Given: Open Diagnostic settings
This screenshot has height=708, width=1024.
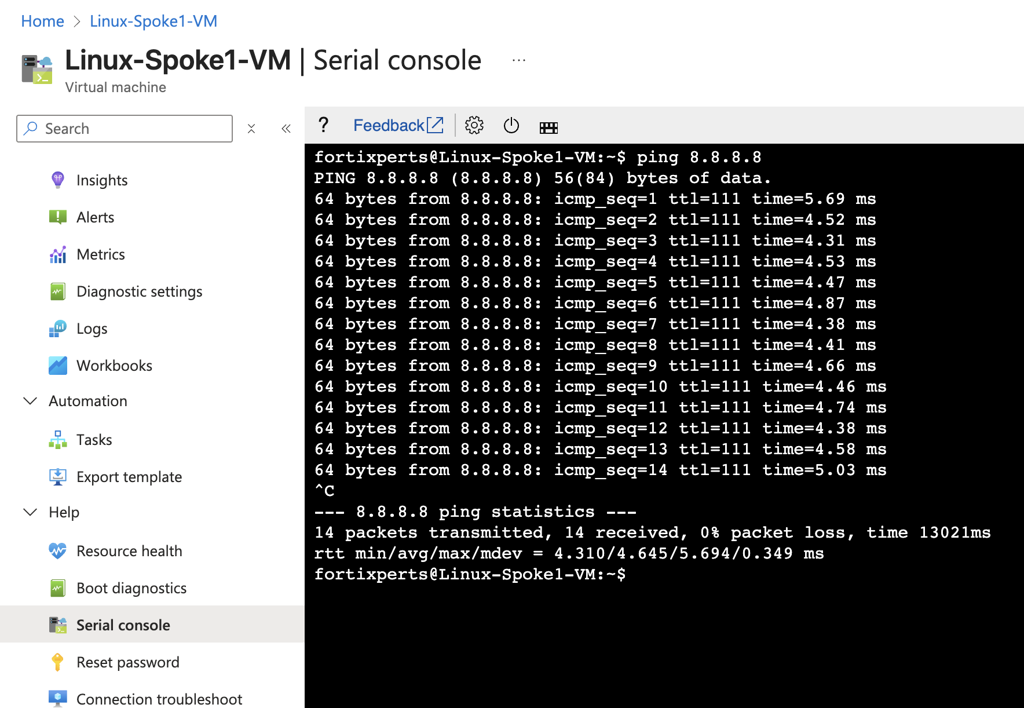Looking at the screenshot, I should [139, 291].
